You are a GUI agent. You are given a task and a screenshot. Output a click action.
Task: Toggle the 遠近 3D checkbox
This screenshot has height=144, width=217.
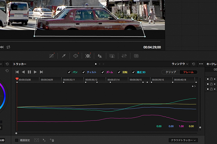[133, 72]
